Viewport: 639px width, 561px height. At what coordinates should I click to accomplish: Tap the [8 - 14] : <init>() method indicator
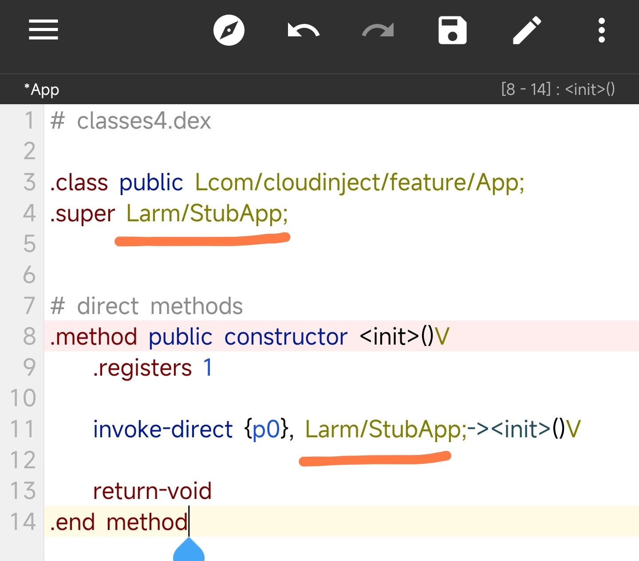click(558, 90)
